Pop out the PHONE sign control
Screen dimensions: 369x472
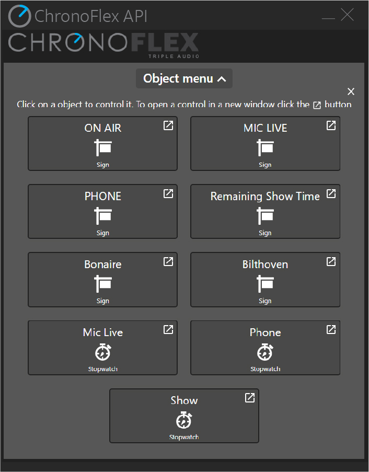(x=168, y=194)
